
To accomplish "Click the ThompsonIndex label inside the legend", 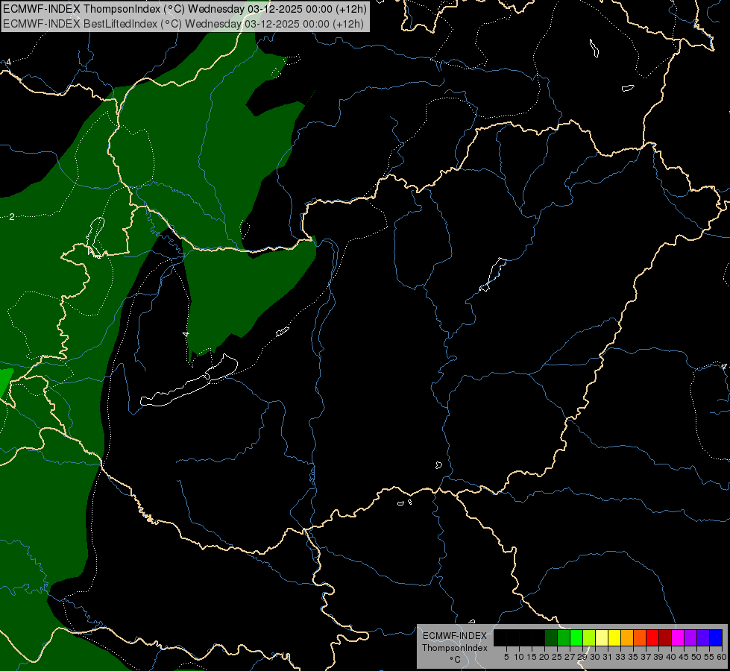I will (x=455, y=648).
